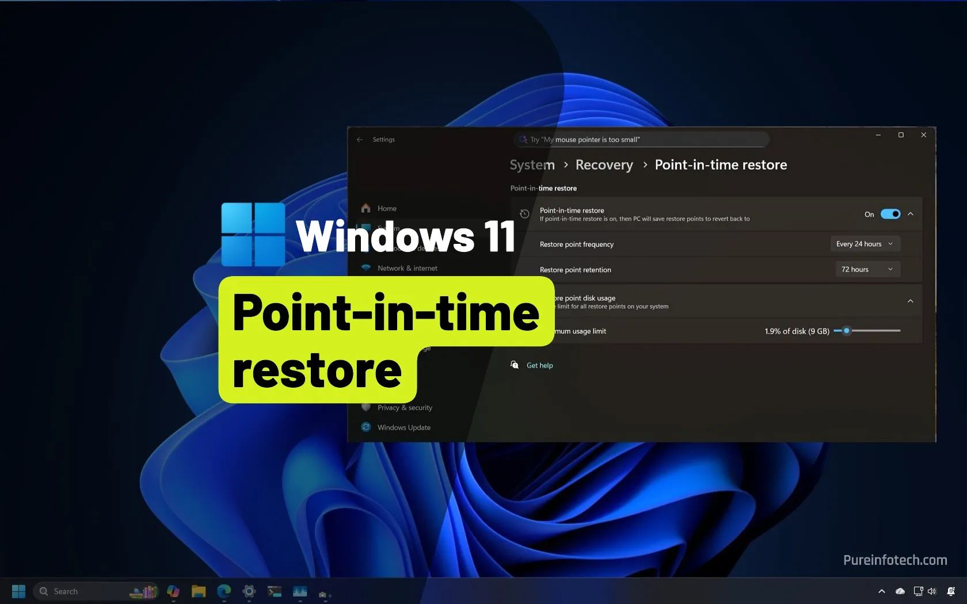Click the Get help link

[539, 365]
